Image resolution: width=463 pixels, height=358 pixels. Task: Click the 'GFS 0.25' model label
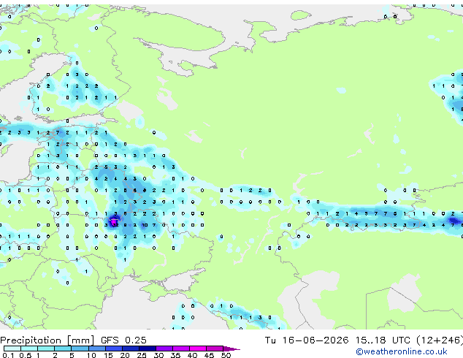[x=123, y=340]
